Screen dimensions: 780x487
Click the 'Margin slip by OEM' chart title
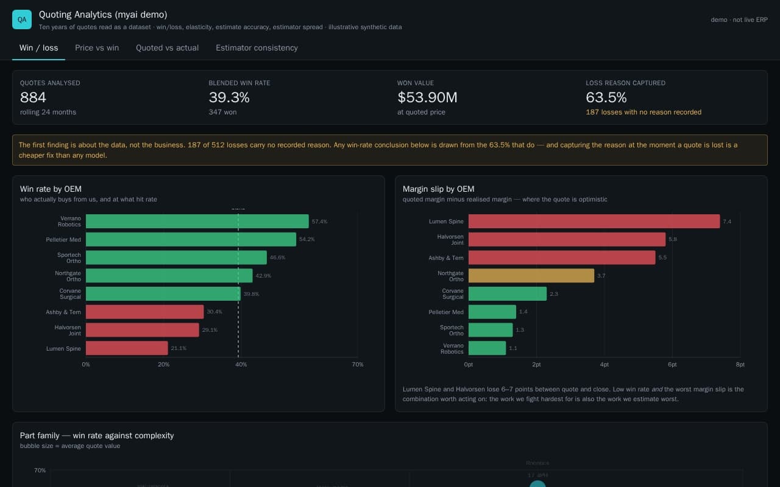[438, 189]
